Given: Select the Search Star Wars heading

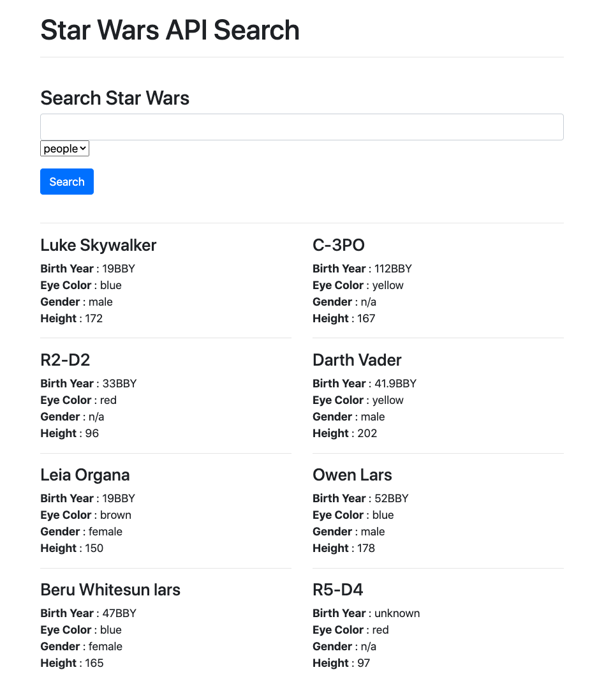Looking at the screenshot, I should 115,98.
